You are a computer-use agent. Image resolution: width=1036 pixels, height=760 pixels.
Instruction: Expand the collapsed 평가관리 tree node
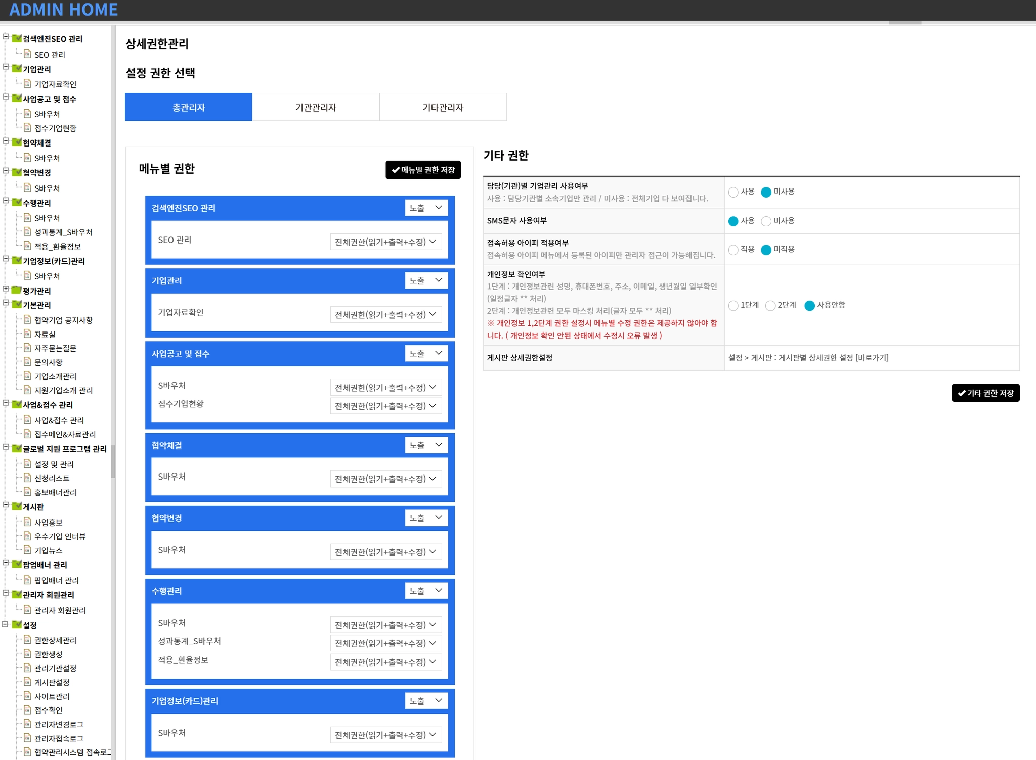click(x=6, y=289)
